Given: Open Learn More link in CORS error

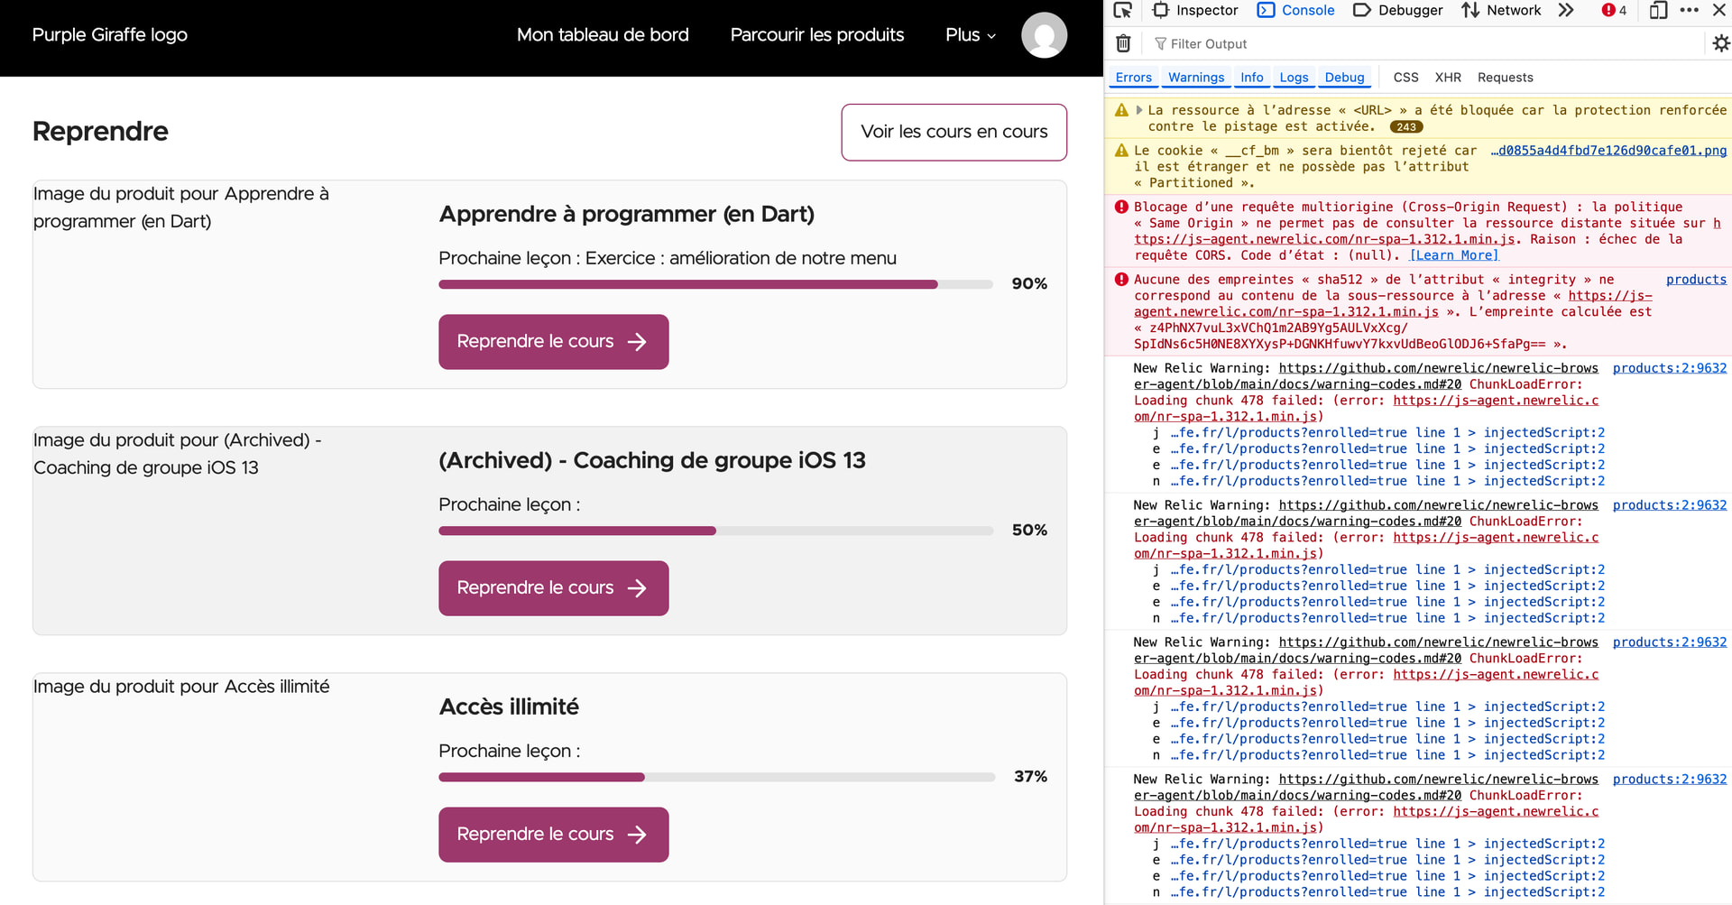Looking at the screenshot, I should [x=1453, y=255].
